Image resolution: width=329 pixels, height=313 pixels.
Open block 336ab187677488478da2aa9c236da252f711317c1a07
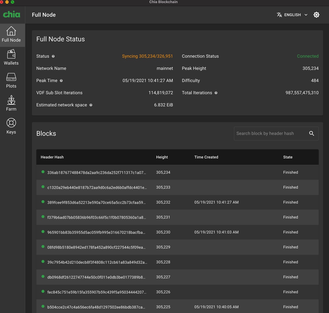click(x=97, y=173)
